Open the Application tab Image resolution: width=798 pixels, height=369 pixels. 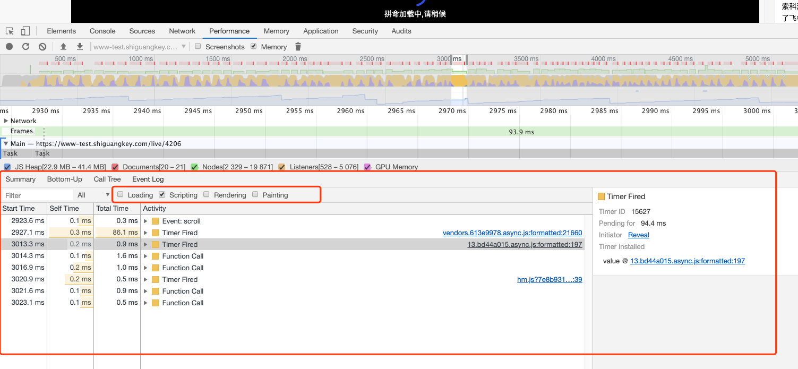tap(321, 31)
